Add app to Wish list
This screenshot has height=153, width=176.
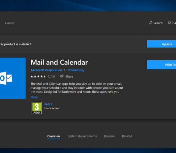click(x=161, y=65)
